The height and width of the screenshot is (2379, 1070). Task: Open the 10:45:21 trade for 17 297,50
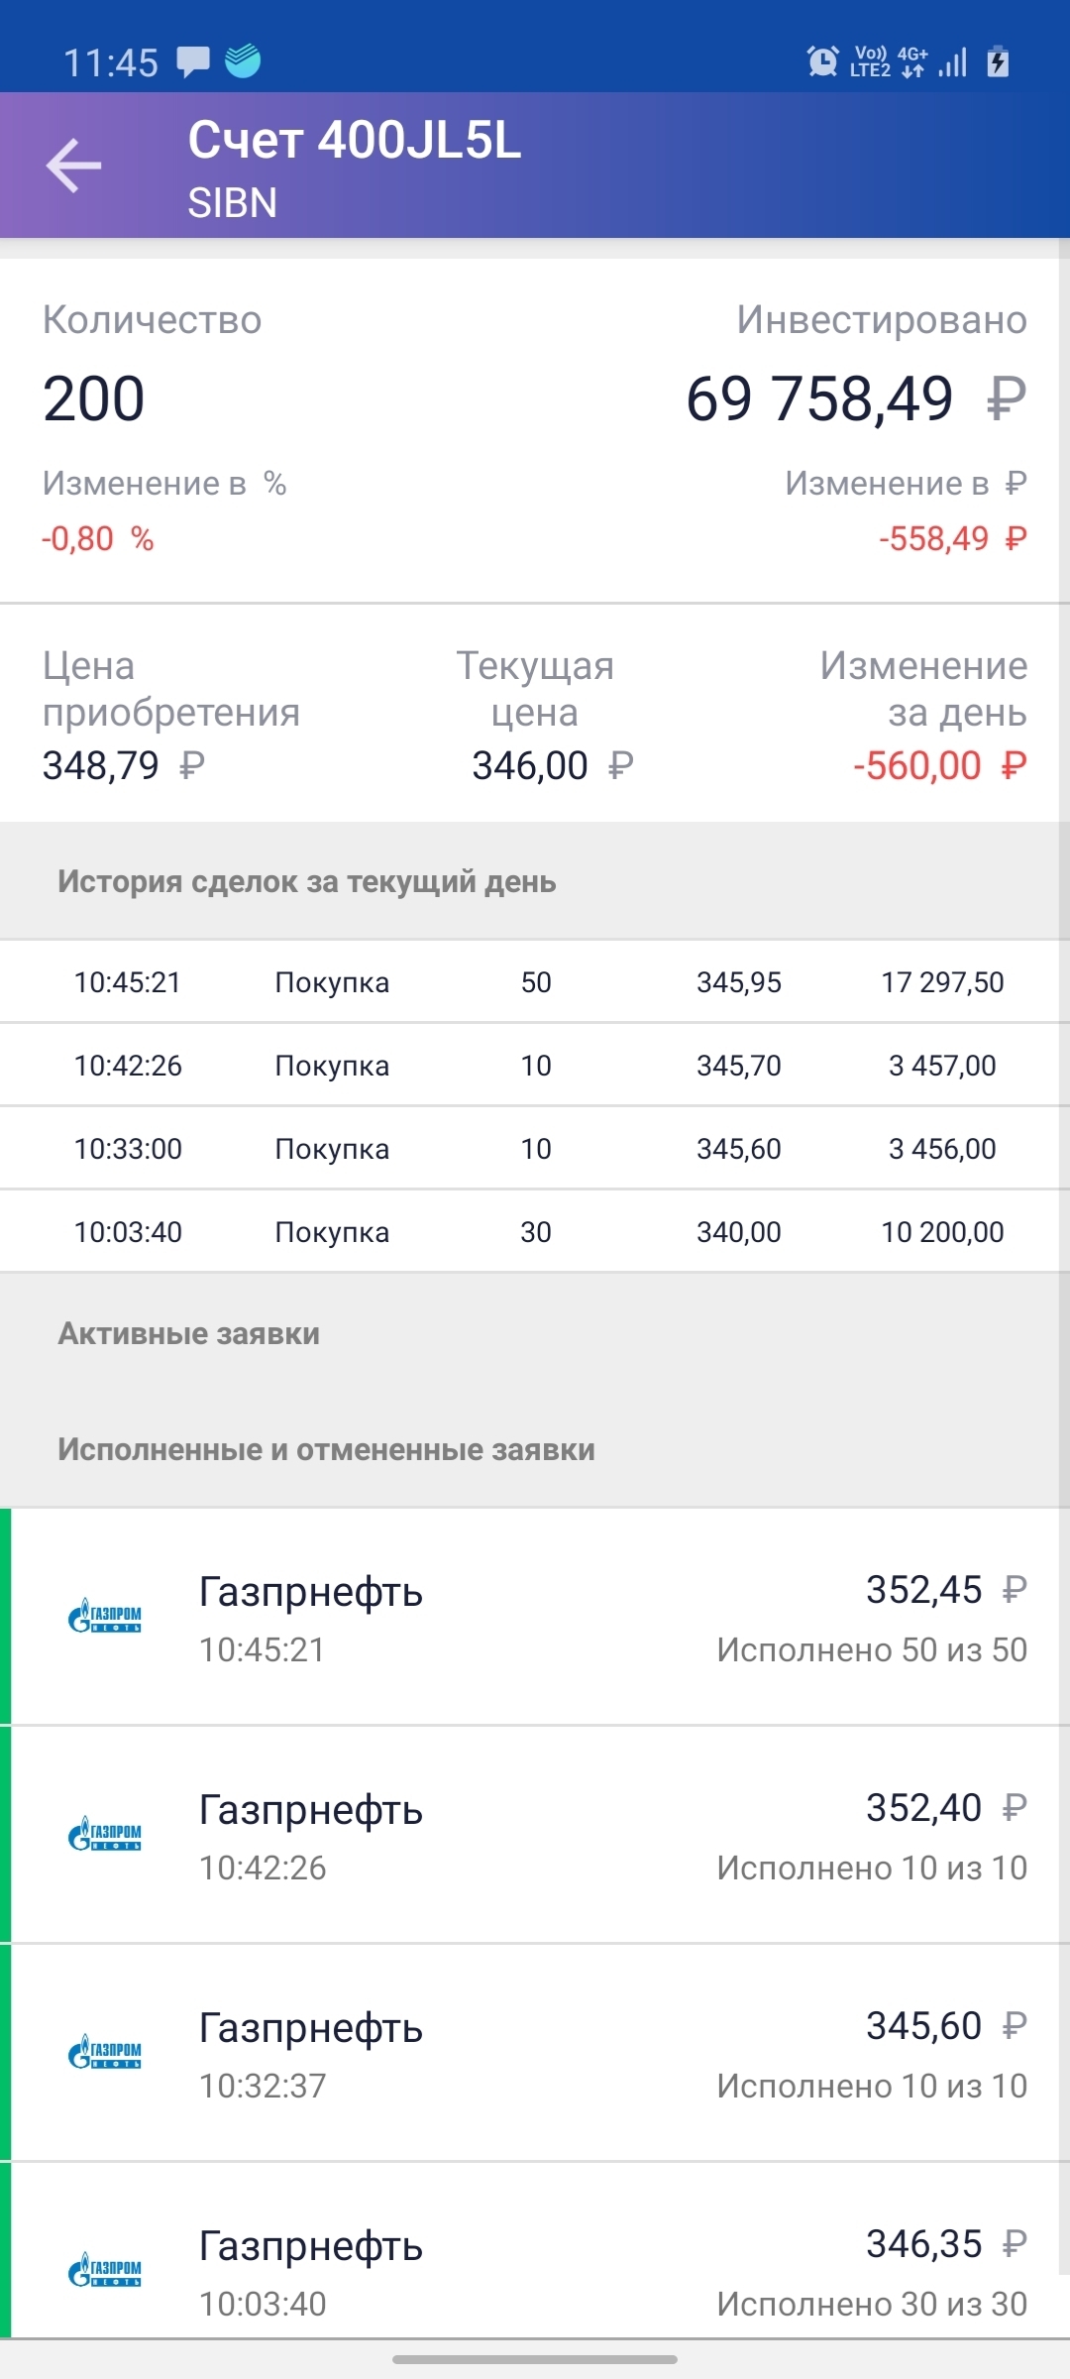(535, 982)
